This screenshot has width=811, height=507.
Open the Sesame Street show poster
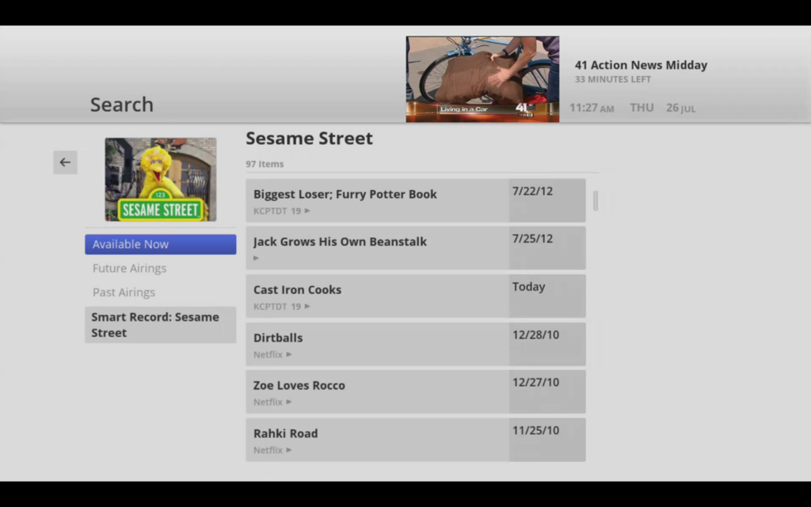point(160,180)
